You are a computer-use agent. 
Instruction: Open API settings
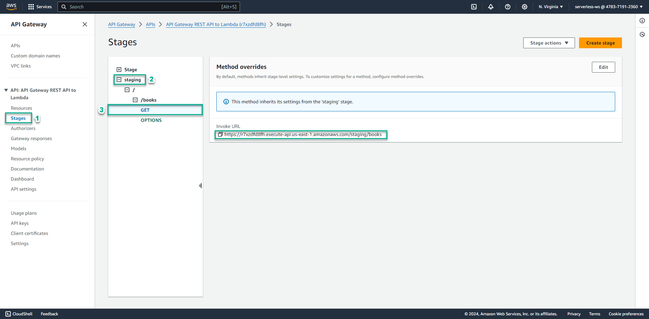coord(24,189)
